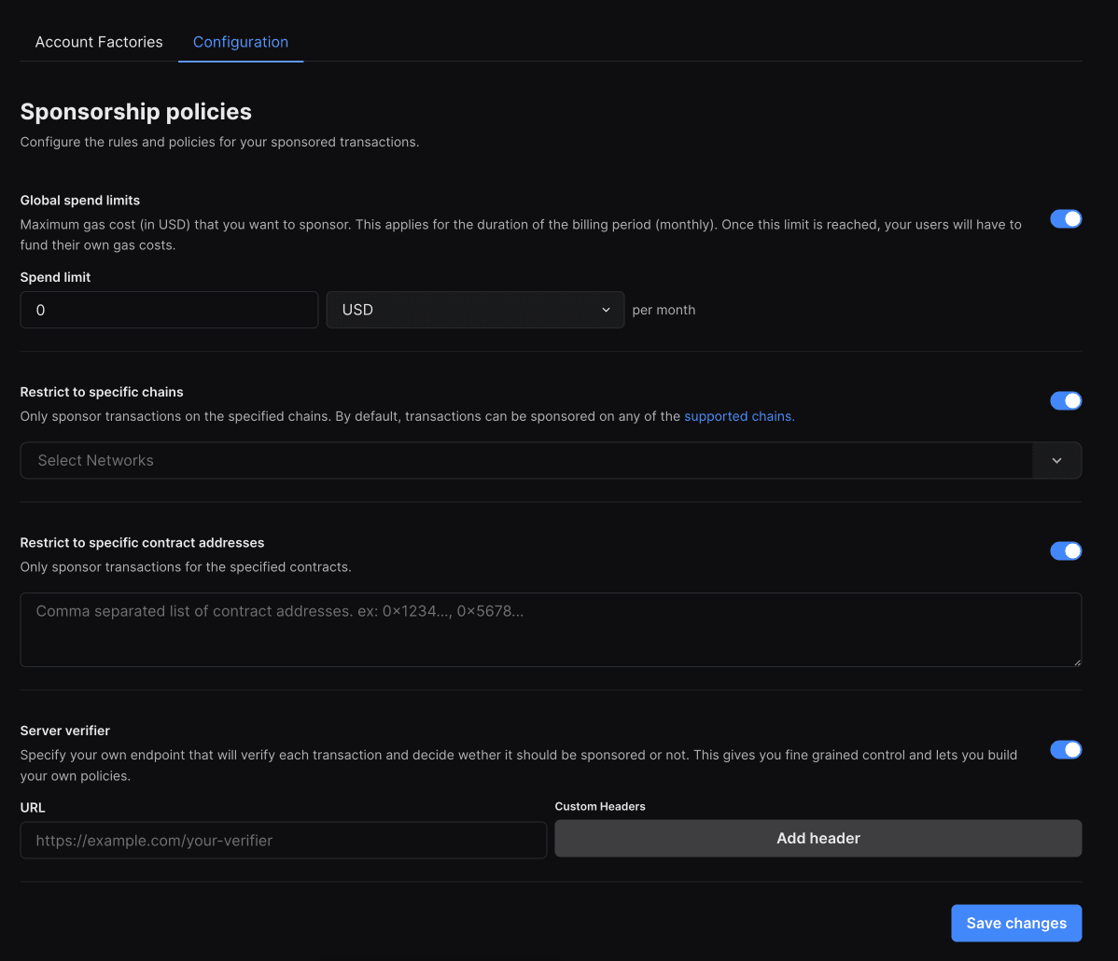Click the Spend limit field label
Screen dimensions: 1118x961
(56, 278)
